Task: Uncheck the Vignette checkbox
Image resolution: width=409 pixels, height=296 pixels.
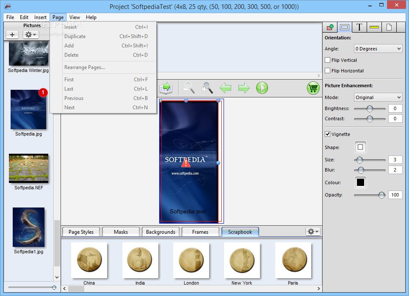Action: [328, 134]
